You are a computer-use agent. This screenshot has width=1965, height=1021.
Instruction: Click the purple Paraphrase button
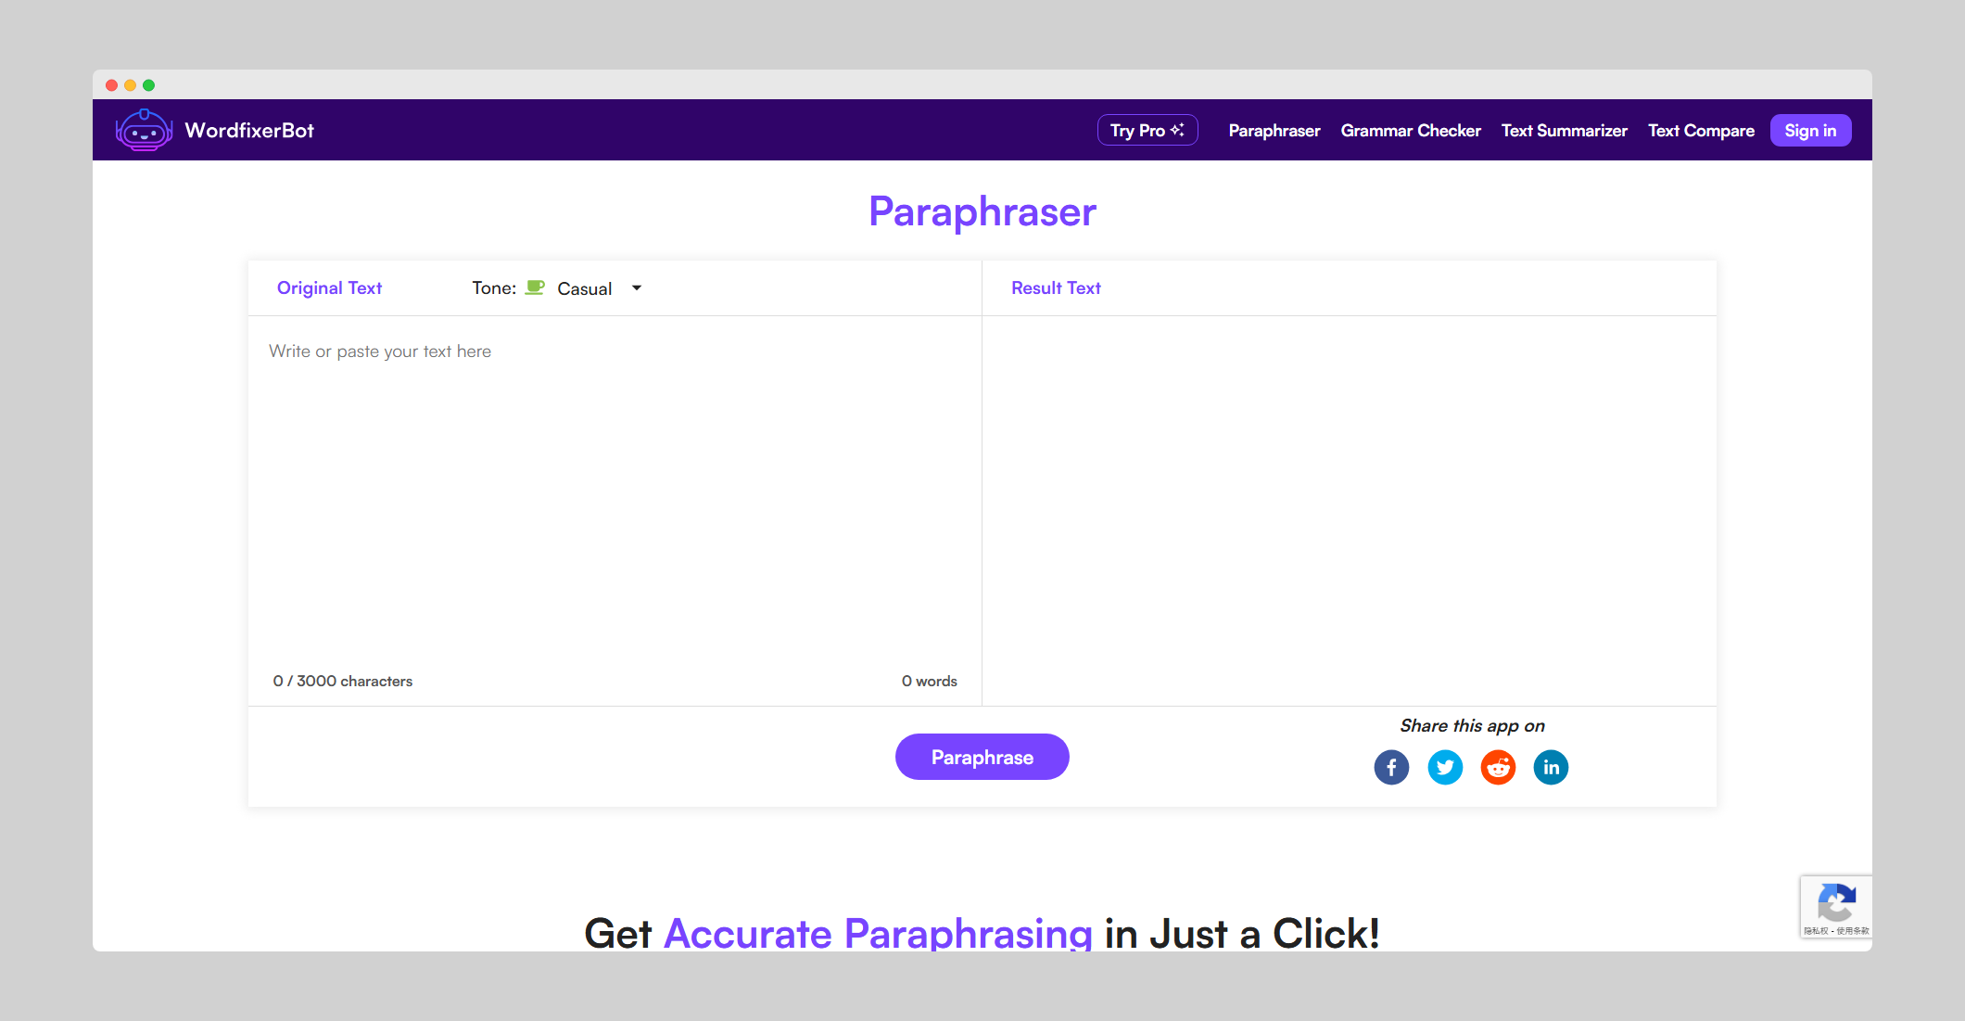tap(982, 757)
